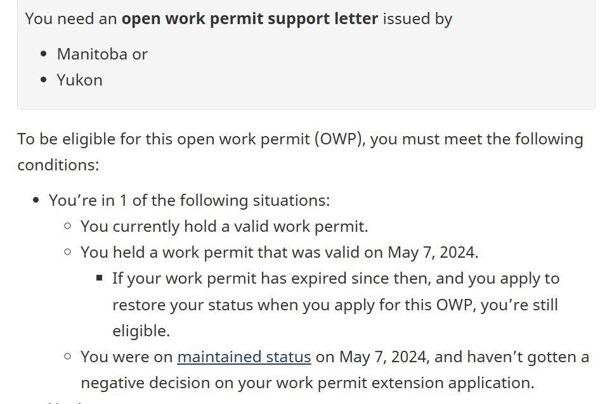
Task: Click the bold open work permit support letter text
Action: (250, 19)
